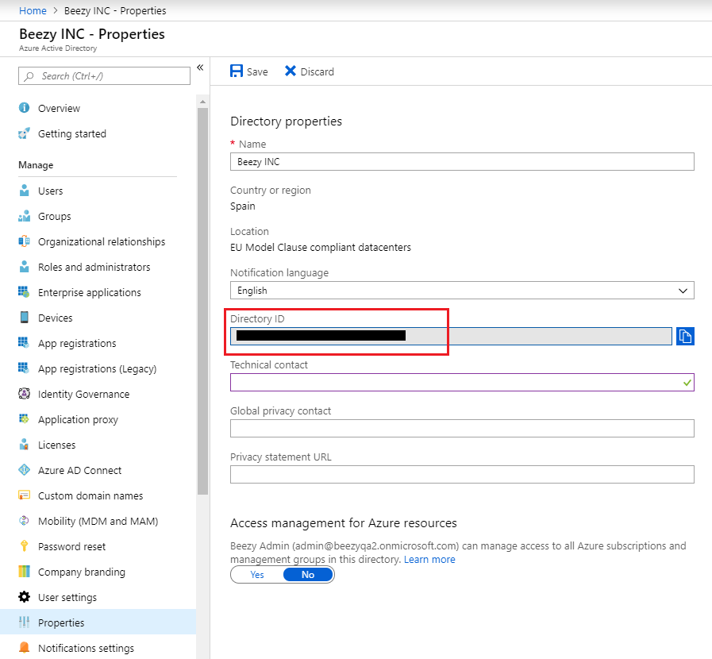712x659 pixels.
Task: Click the Learn more link
Action: coord(429,560)
